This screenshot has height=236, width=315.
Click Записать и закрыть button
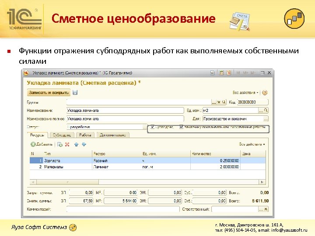click(49, 93)
